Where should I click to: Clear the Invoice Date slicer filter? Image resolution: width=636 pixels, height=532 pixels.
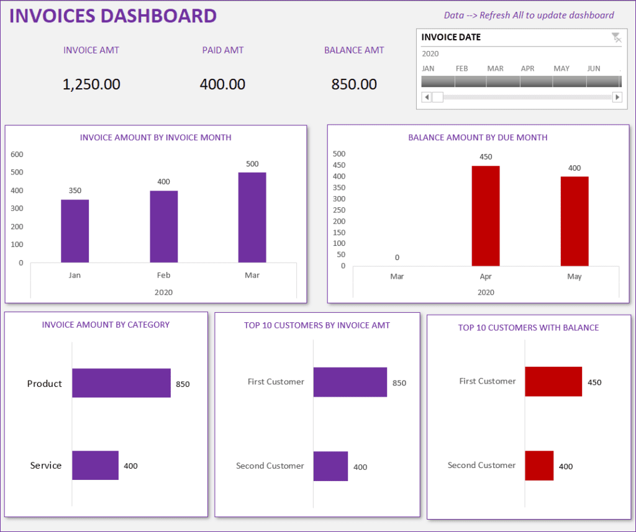[617, 37]
